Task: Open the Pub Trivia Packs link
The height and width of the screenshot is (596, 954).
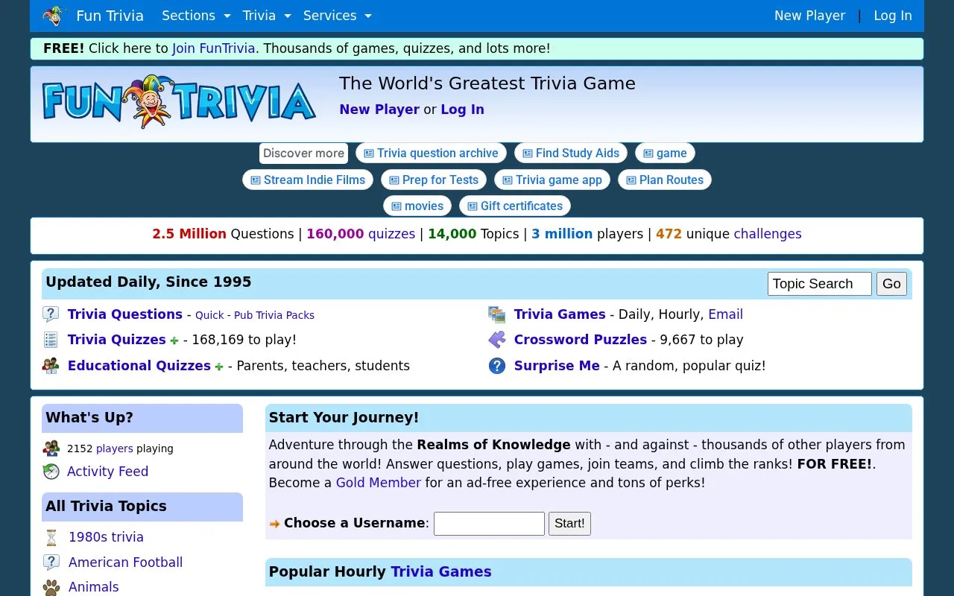Action: tap(274, 315)
